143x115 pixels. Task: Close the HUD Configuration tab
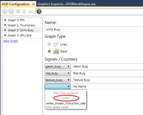[34, 4]
